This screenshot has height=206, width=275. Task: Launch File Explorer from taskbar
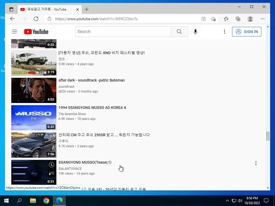coord(33,201)
